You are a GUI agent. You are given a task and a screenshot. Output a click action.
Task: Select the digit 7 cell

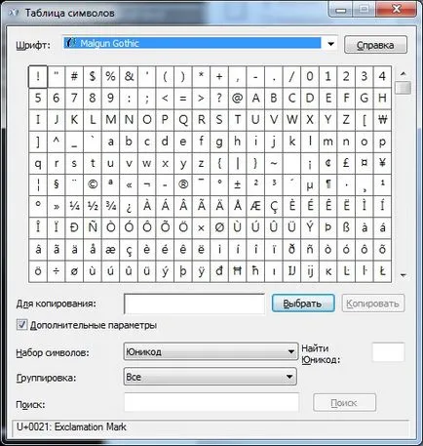74,99
